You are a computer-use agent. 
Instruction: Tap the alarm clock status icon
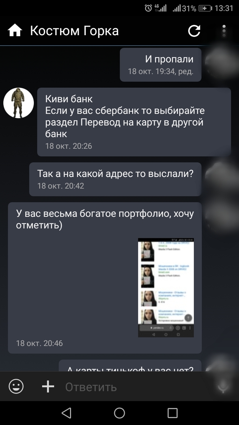(x=148, y=8)
